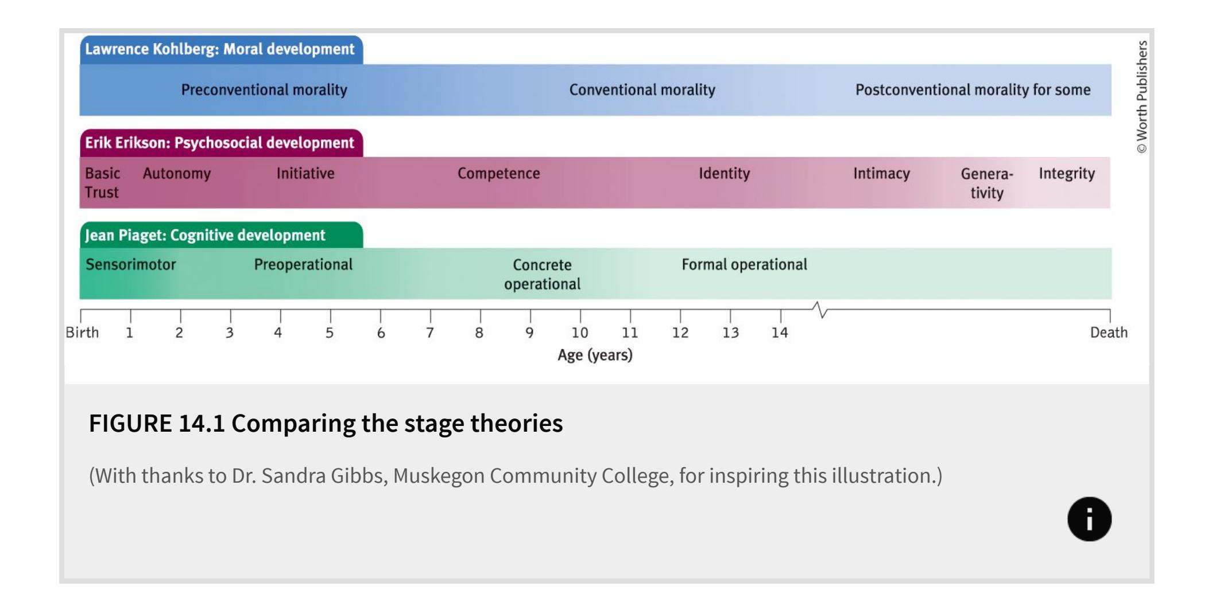Screen dimensions: 1208x614
Task: Click the Sensorimotor stage label
Action: pos(131,265)
